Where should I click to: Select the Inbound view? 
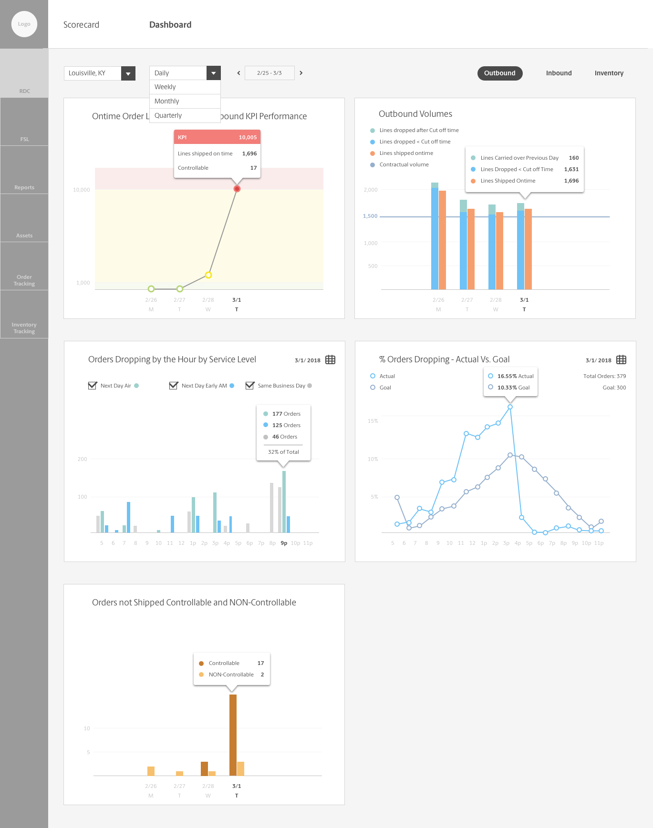(559, 73)
